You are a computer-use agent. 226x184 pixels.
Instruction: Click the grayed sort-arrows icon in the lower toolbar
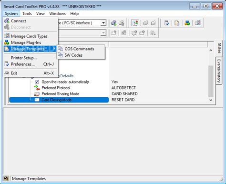153,33
